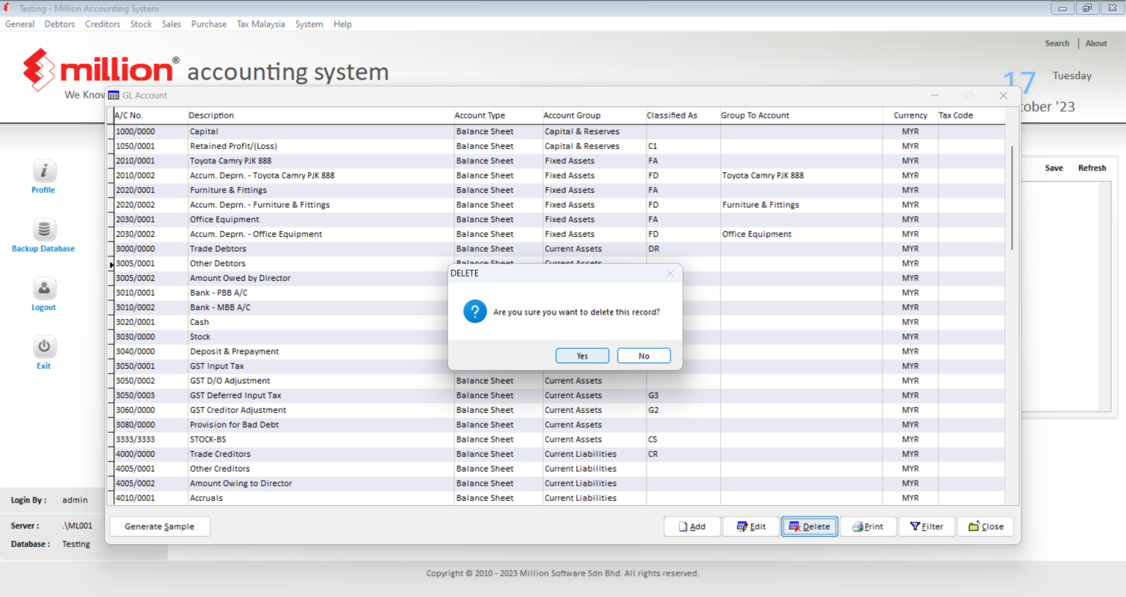Open the Debtors menu
1126x597 pixels.
tap(59, 24)
